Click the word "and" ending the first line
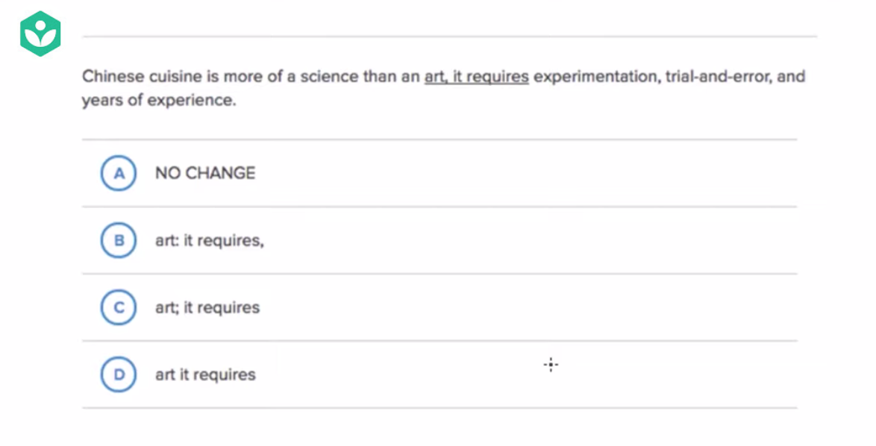Viewport: 876px width, 446px height. 791,77
